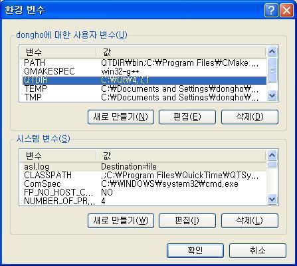Create new system variable with 새로 만들기(W)
297x266 pixels.
[x=121, y=221]
